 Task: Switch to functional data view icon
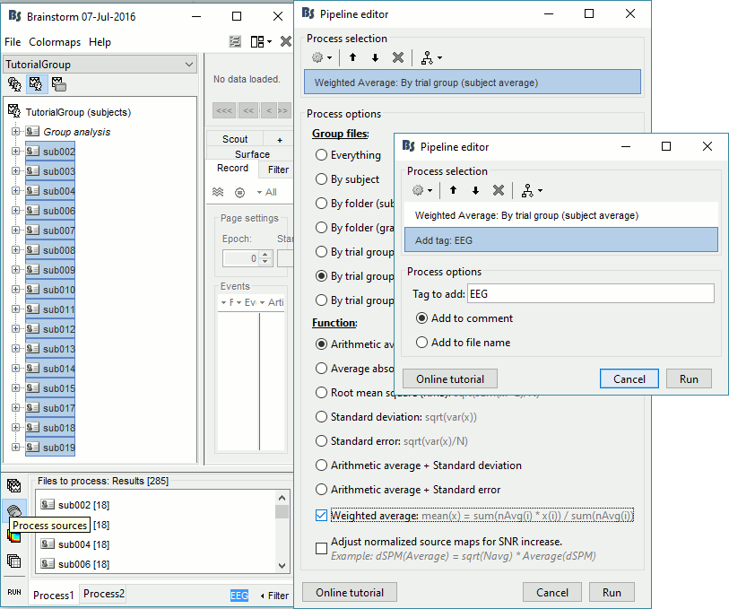coord(36,85)
